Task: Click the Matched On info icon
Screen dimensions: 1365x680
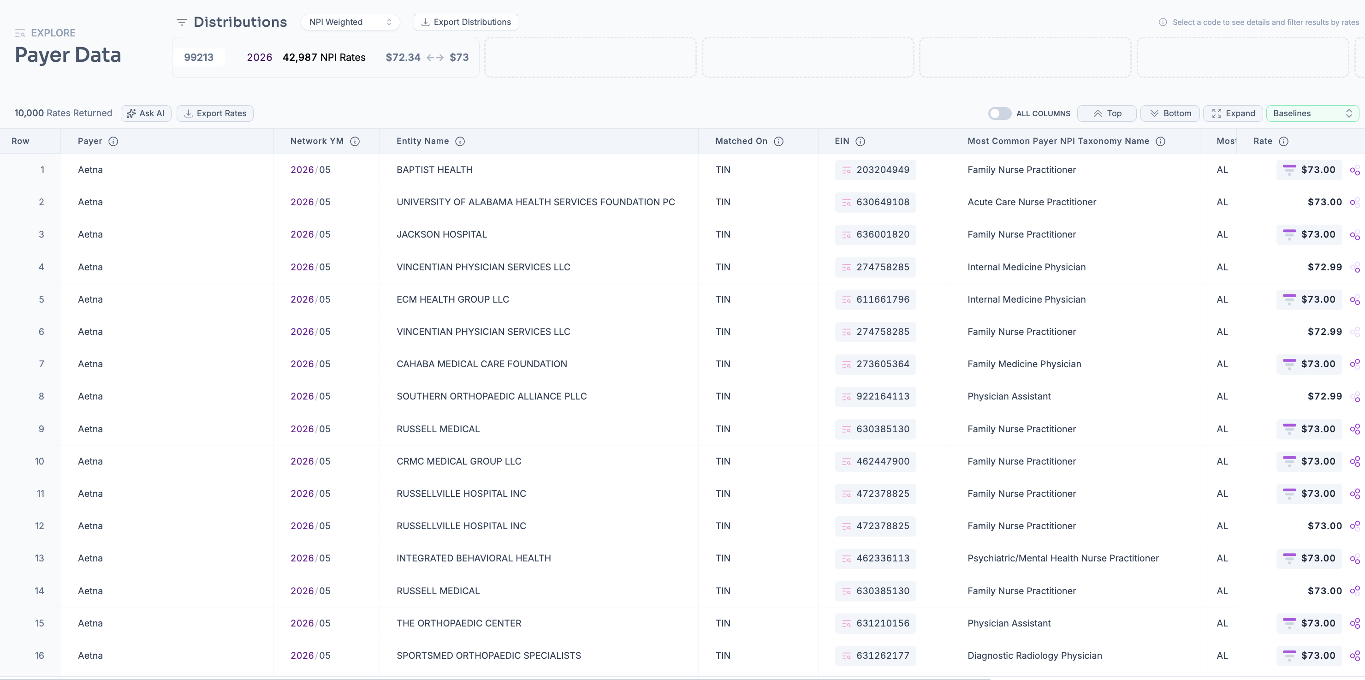Action: click(778, 141)
